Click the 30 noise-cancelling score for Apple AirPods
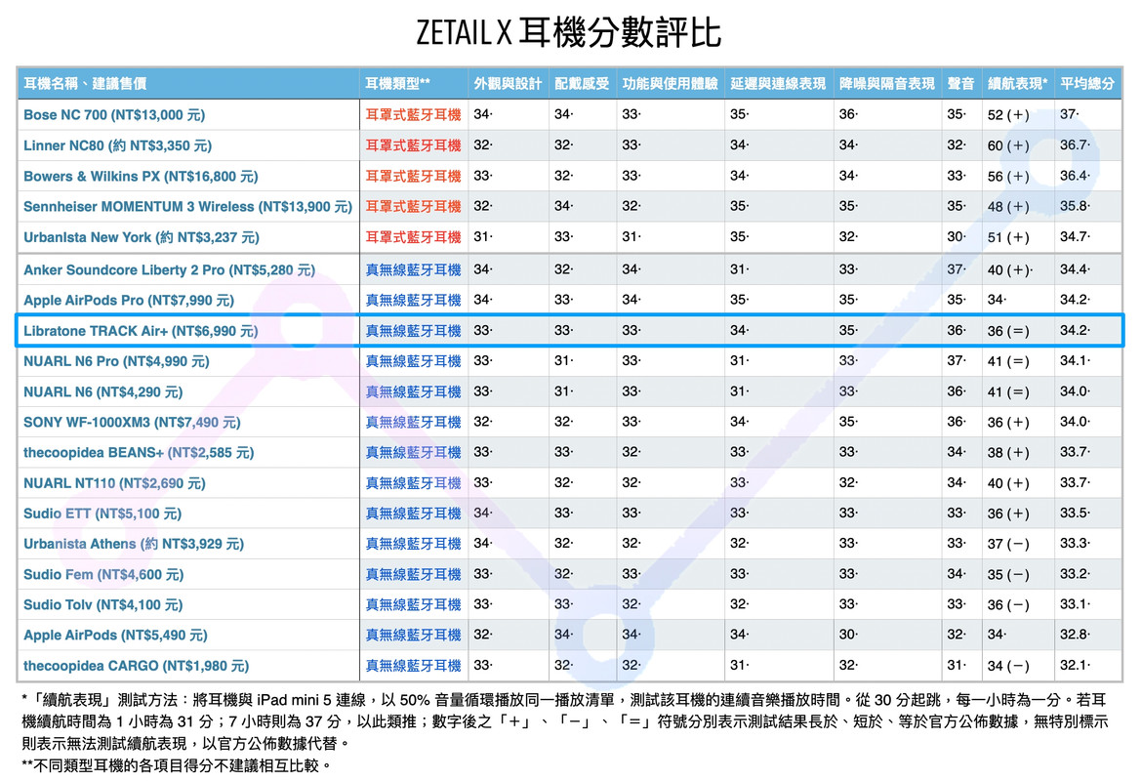 [x=848, y=635]
